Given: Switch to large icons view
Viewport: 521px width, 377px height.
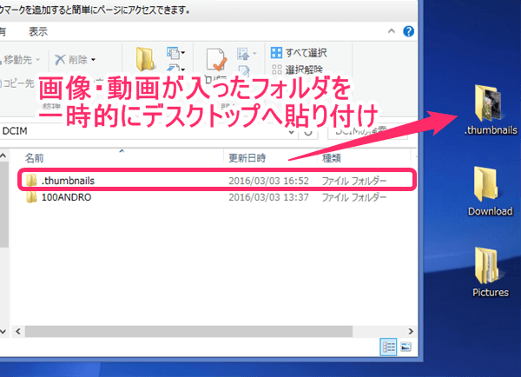Looking at the screenshot, I should (x=406, y=347).
